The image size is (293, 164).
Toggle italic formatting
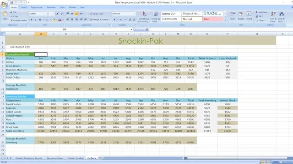(36, 20)
